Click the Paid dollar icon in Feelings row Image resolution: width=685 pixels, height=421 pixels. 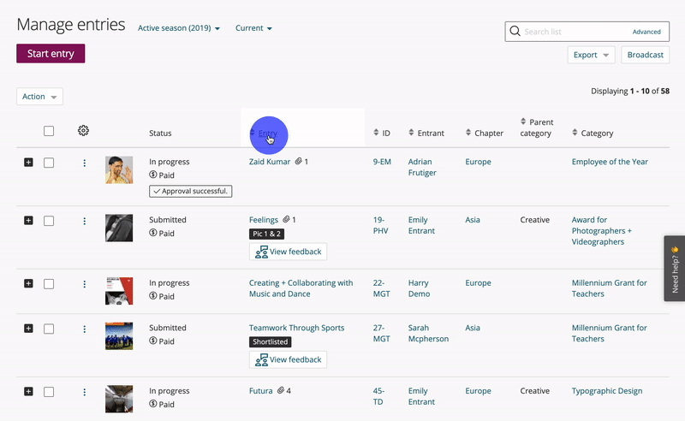point(153,233)
